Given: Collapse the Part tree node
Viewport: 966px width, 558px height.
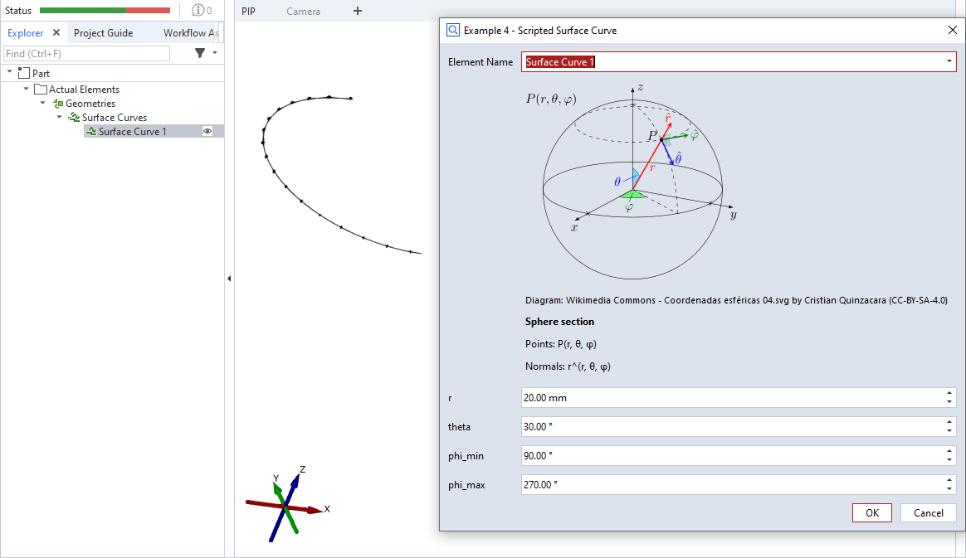Looking at the screenshot, I should click(x=10, y=73).
